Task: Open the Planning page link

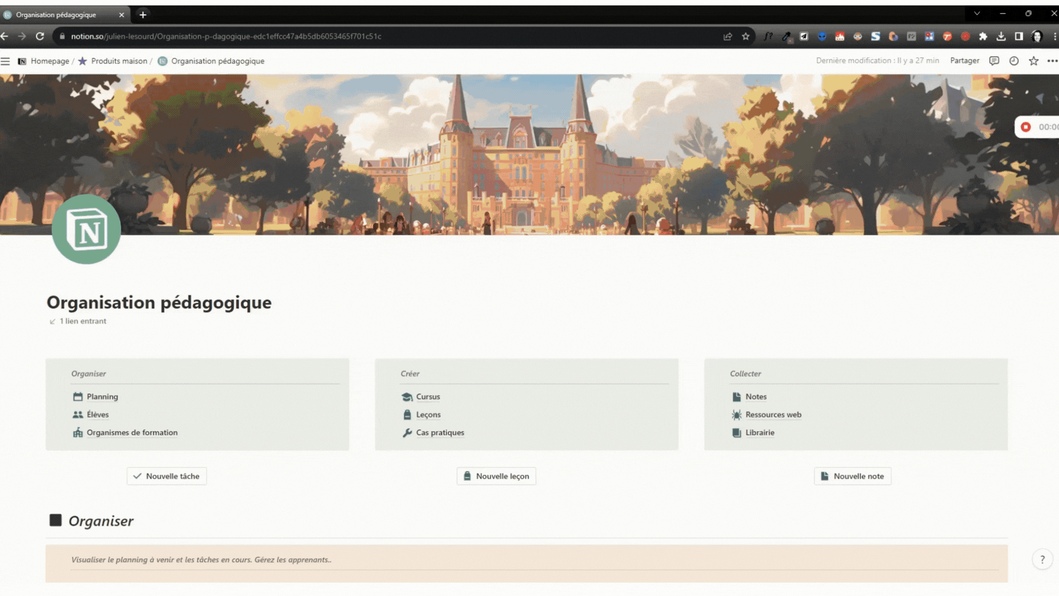Action: pyautogui.click(x=102, y=397)
